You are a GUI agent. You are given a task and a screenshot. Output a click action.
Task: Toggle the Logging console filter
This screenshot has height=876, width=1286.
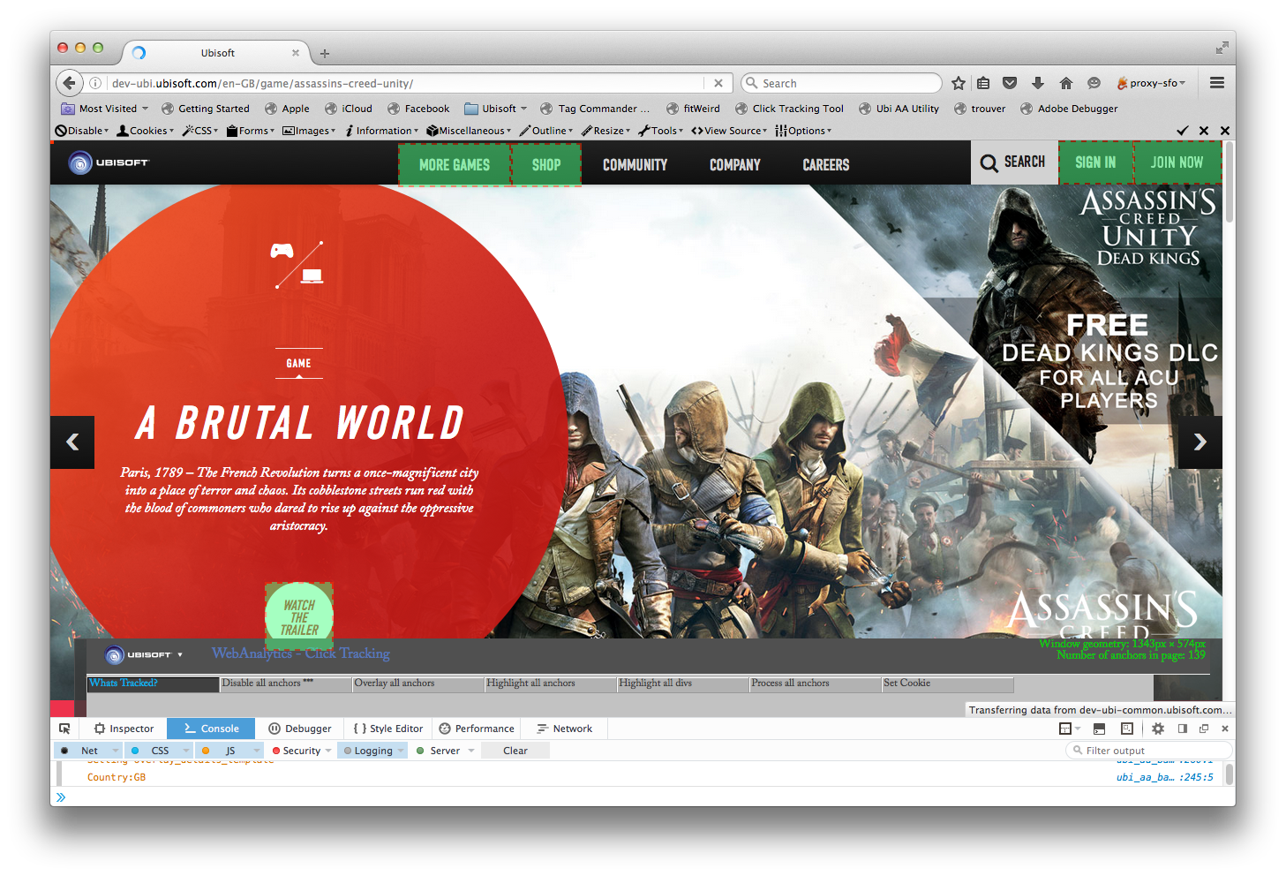[372, 751]
